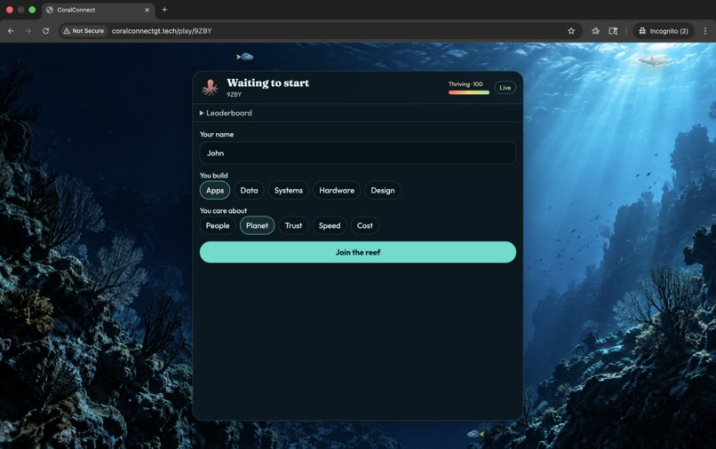Click the octopus avatar icon

click(210, 88)
